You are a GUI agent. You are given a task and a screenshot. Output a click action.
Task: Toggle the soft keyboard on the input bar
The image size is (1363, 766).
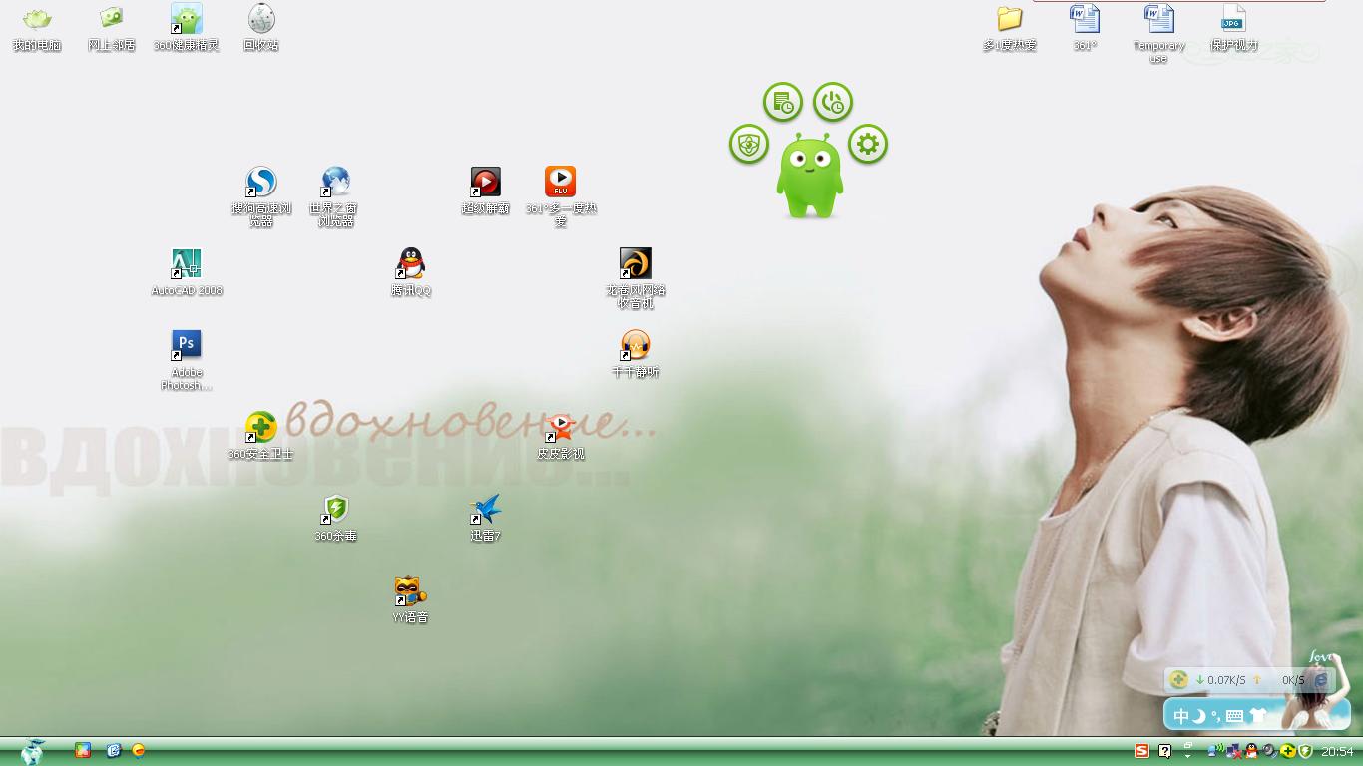pos(1234,716)
